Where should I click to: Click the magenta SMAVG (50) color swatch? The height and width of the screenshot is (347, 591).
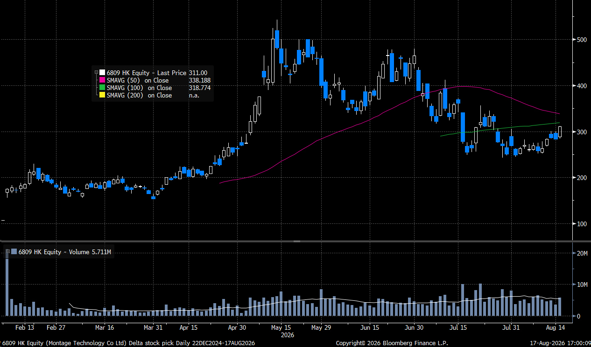(102, 80)
